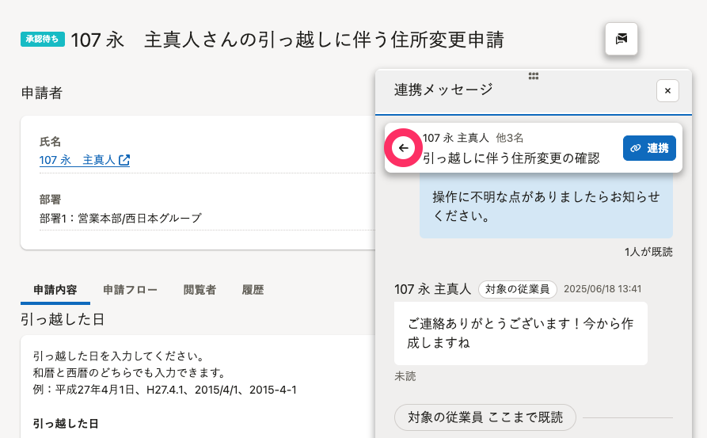Viewport: 707px width, 438px height.
Task: Select the 履歴 tab
Action: tap(253, 290)
